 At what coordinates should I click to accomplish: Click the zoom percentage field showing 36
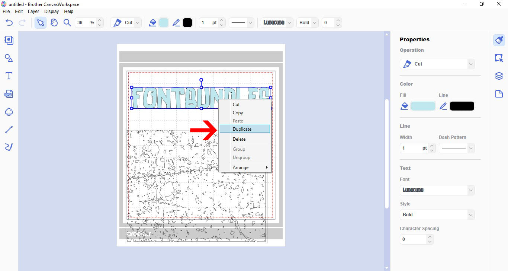pyautogui.click(x=86, y=23)
